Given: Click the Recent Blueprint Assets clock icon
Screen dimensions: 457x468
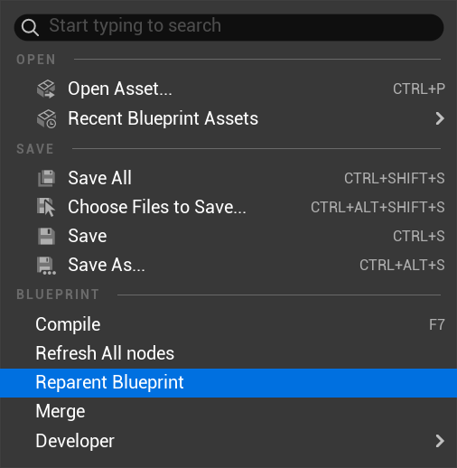Looking at the screenshot, I should (46, 118).
